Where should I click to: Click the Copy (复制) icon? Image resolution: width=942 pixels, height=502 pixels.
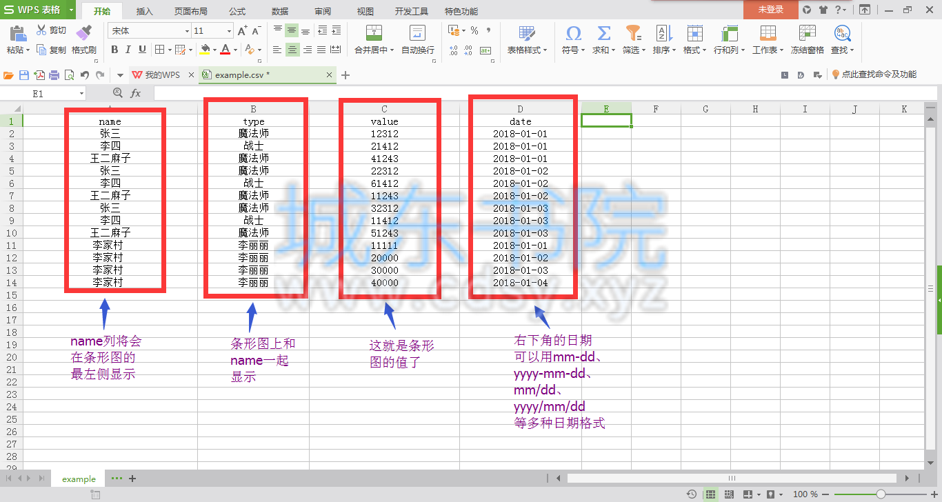[x=41, y=50]
